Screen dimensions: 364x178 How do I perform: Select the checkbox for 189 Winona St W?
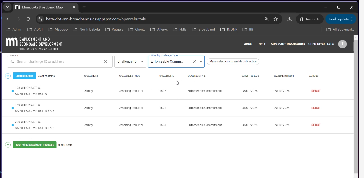(13, 108)
